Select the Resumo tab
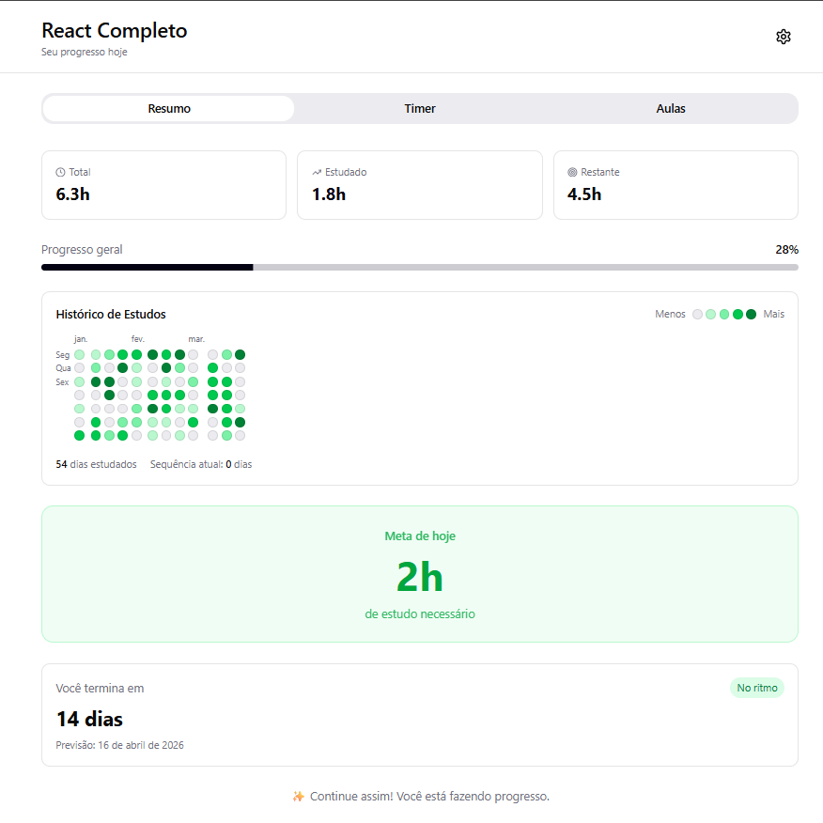Viewport: 823px width, 823px height. [168, 109]
